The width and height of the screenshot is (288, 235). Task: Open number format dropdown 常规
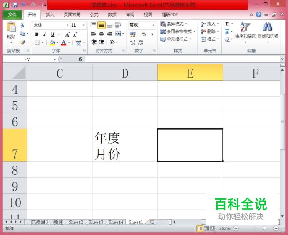tap(154, 25)
